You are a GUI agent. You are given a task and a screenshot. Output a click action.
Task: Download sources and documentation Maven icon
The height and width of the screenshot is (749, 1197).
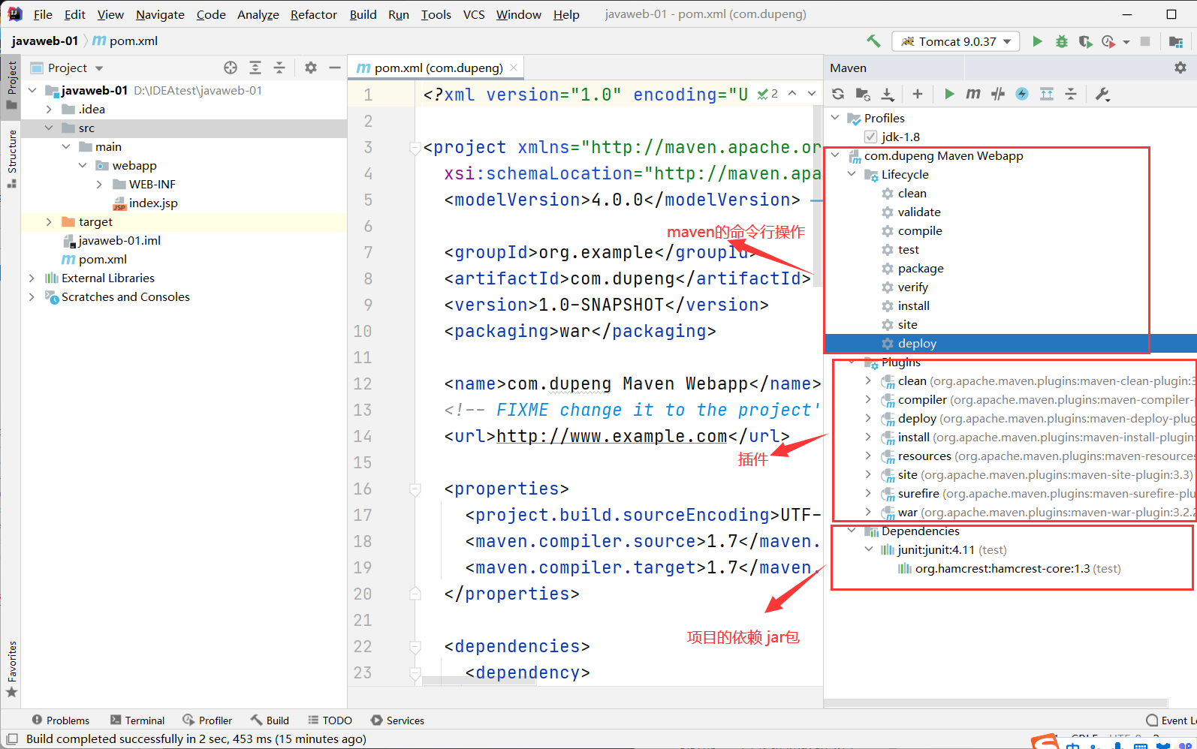pos(888,94)
